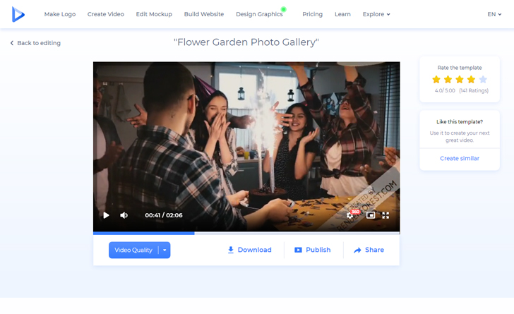Click the 4.0/5.00 rating text
The image size is (514, 314).
[x=445, y=90]
